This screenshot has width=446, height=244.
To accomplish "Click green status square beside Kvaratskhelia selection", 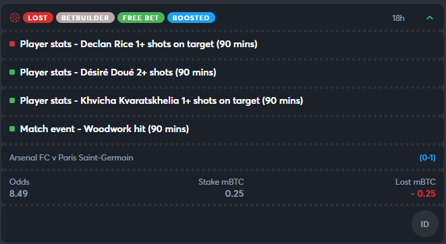I will (12, 100).
